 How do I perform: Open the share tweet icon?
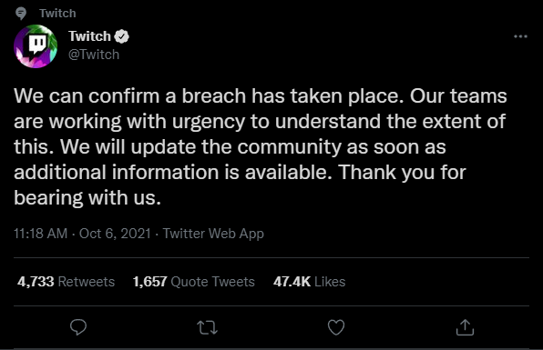click(465, 327)
